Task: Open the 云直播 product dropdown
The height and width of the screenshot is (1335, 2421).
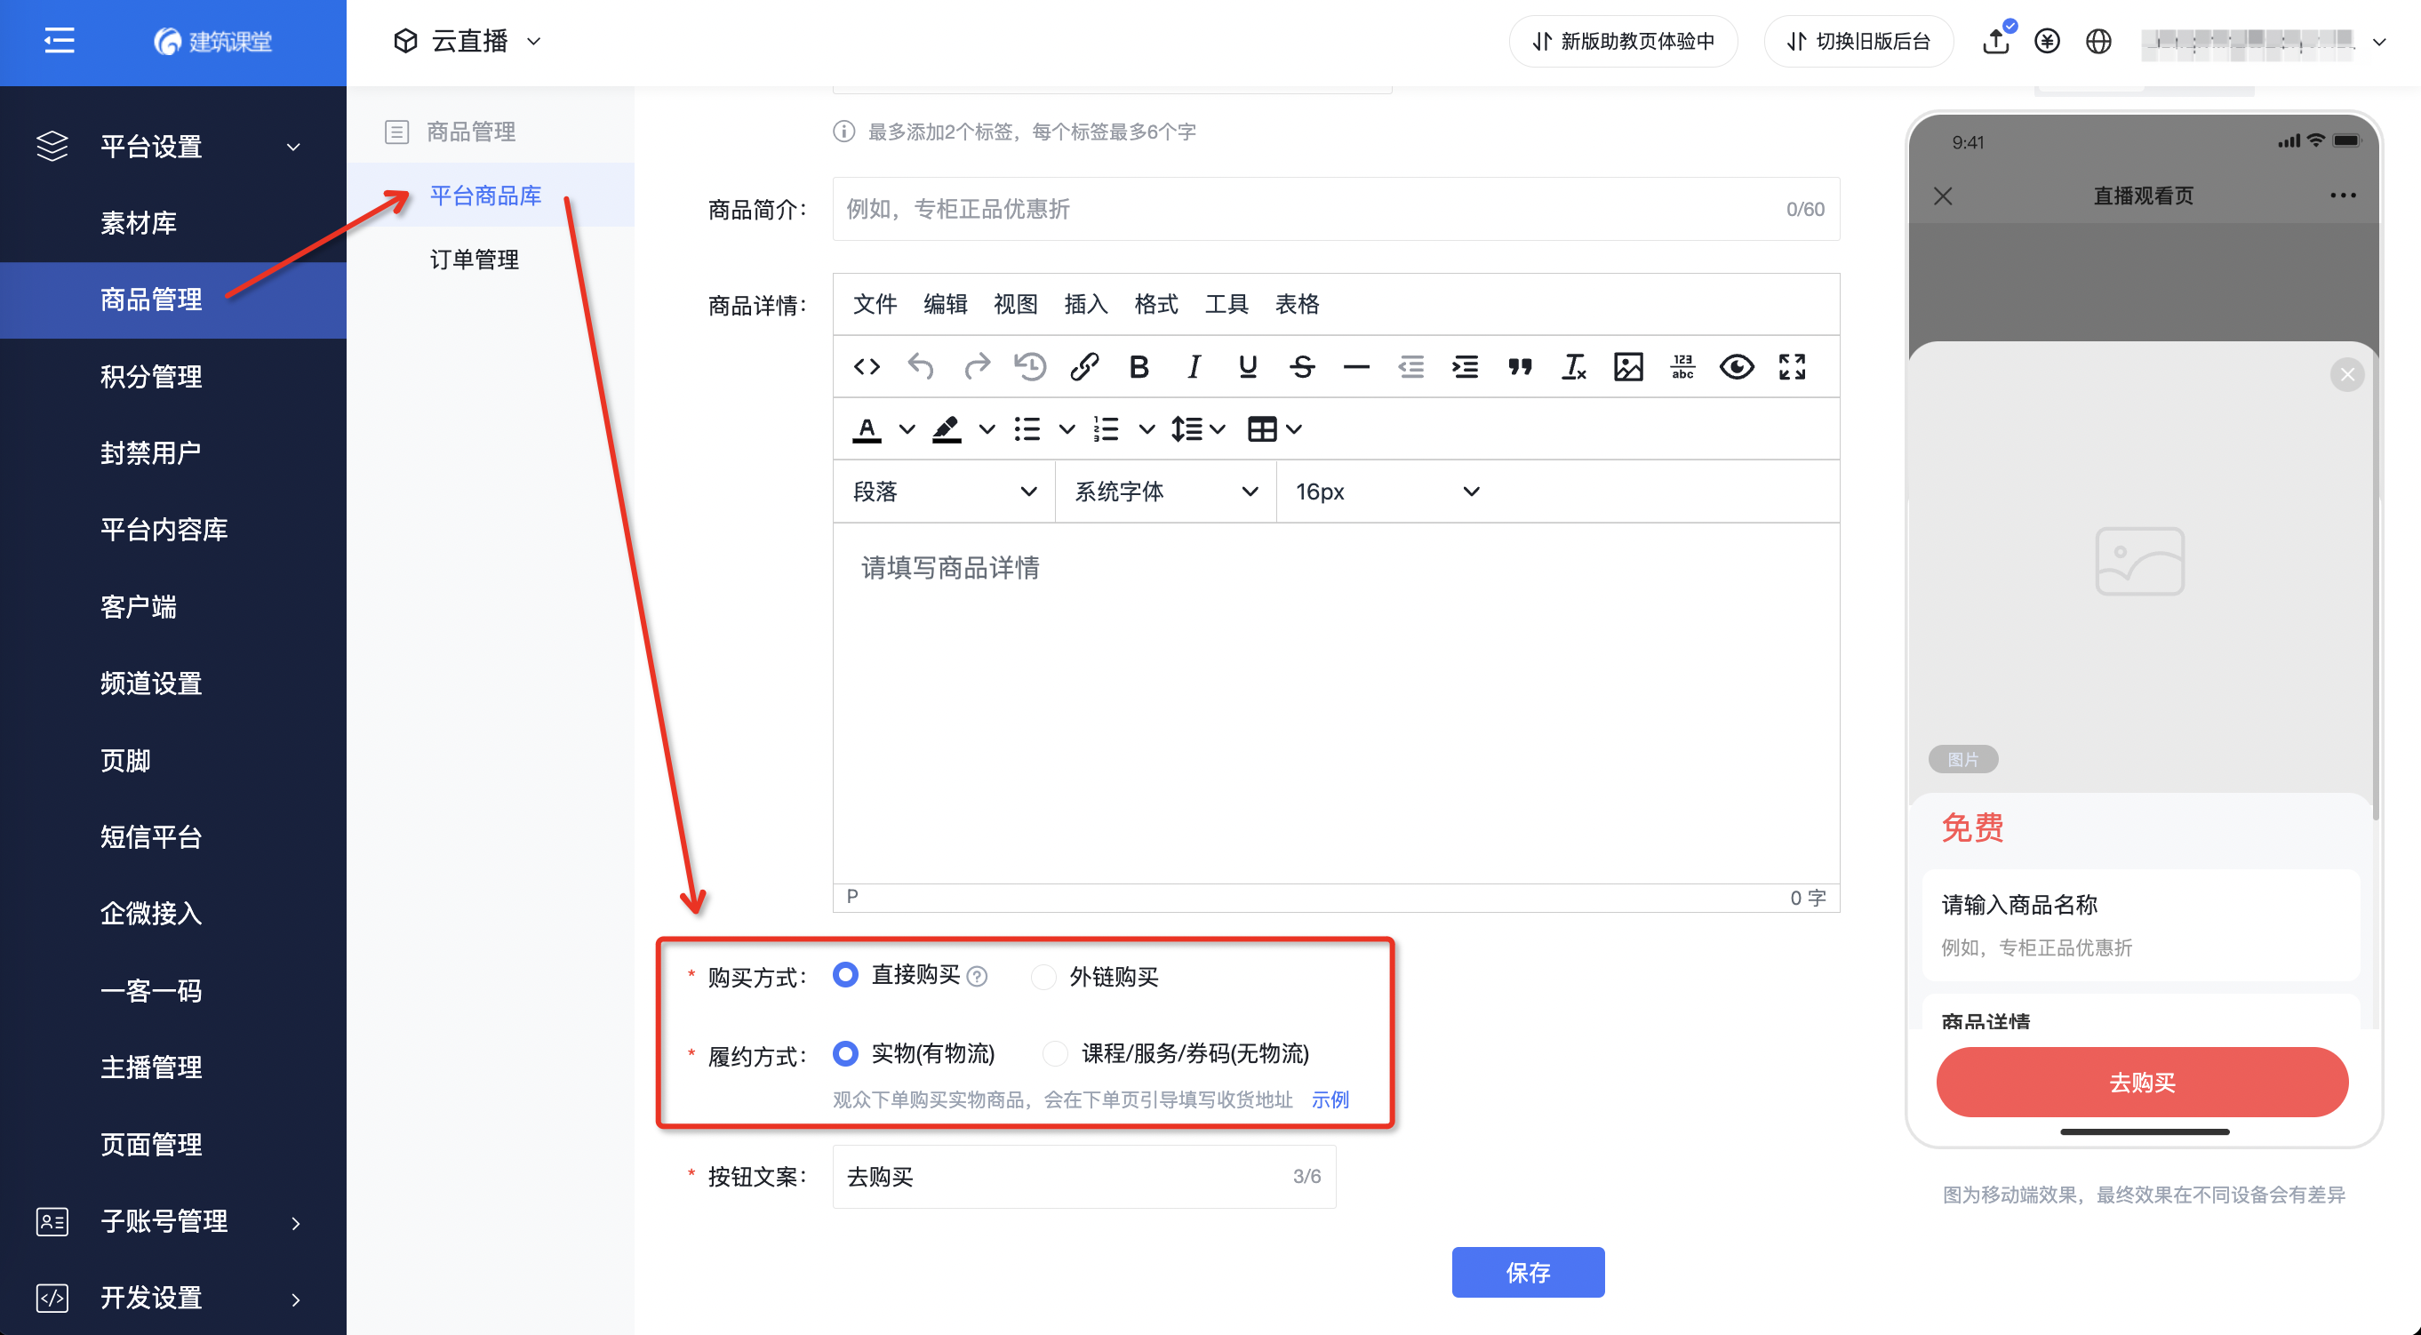Action: point(467,40)
